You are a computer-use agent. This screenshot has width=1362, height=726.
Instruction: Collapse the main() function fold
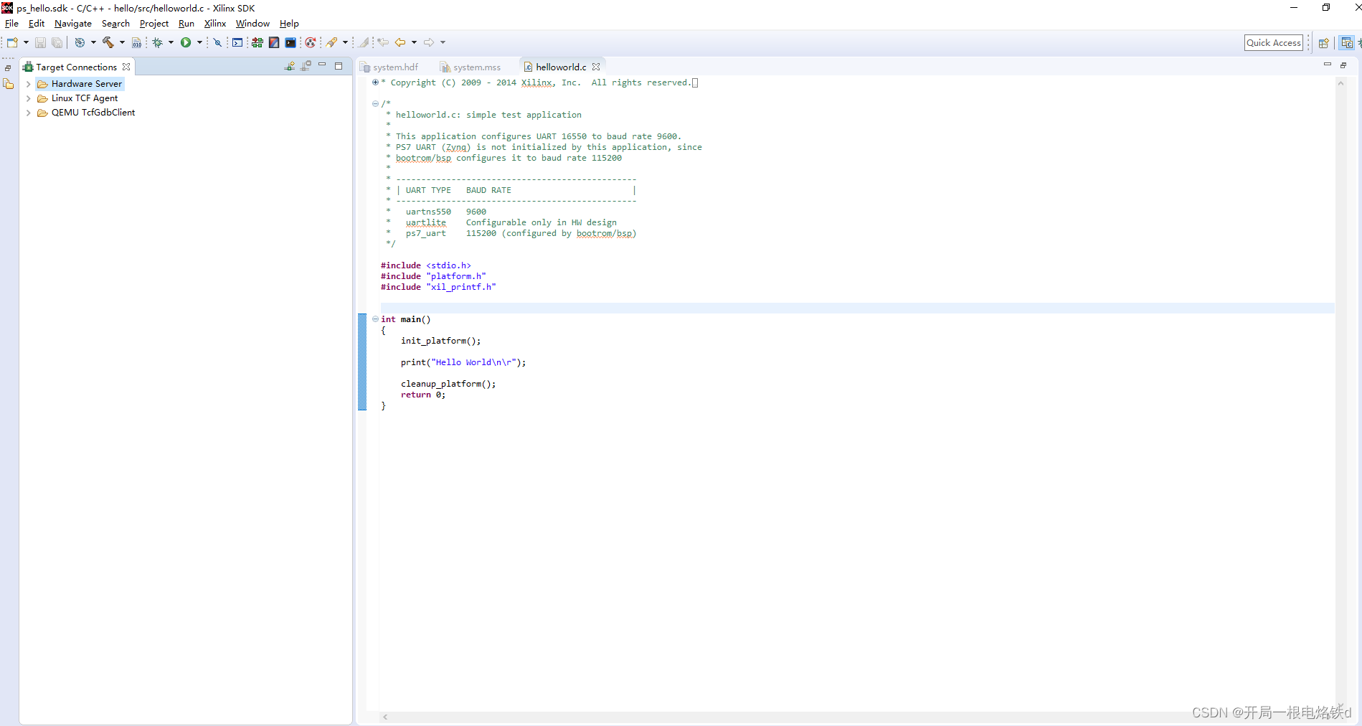(x=375, y=319)
